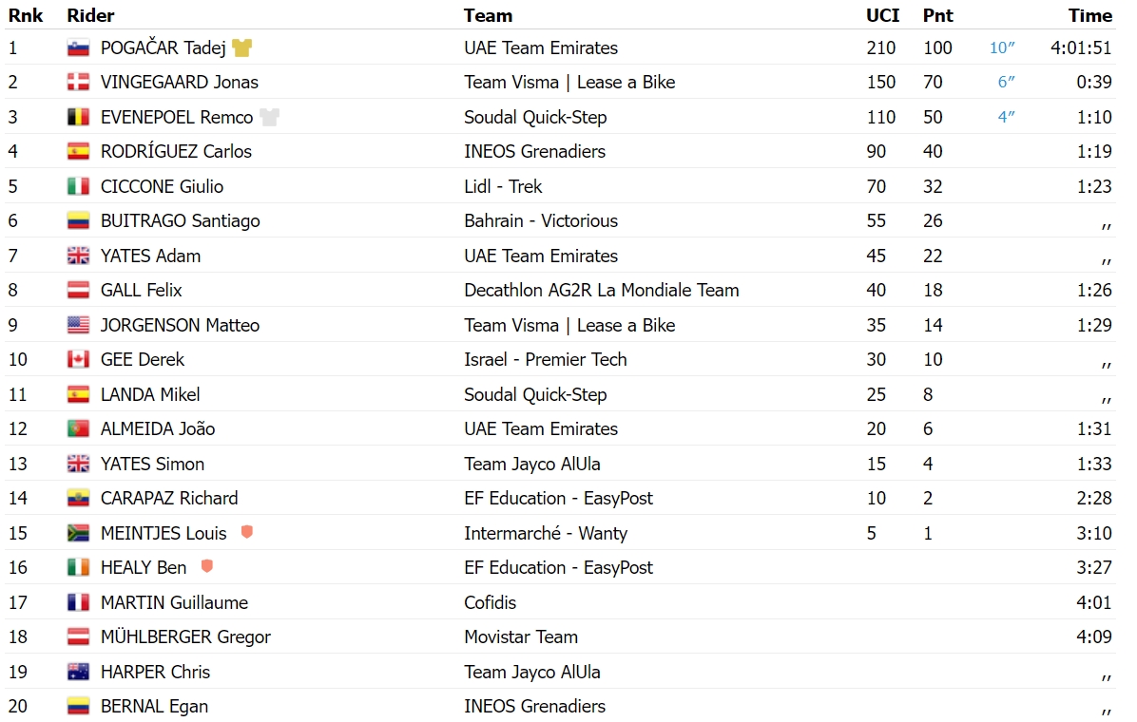Viewport: 1137px width, 722px height.
Task: Click the orange shield icon next to Meintjes
Action: pyautogui.click(x=246, y=532)
